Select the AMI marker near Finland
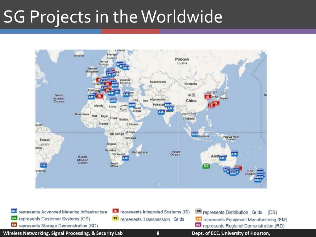Screen dimensions: 316x237 click(126, 68)
